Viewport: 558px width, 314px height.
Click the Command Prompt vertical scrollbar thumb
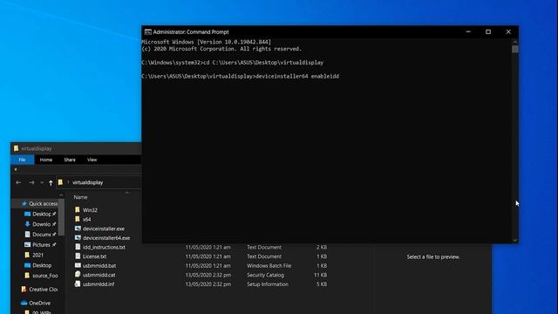pos(515,49)
